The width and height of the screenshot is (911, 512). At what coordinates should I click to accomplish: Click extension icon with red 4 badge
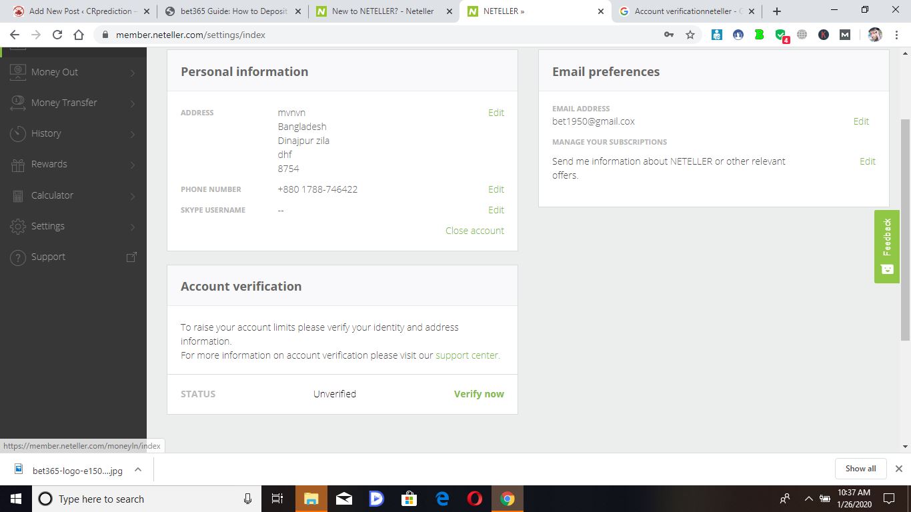781,35
